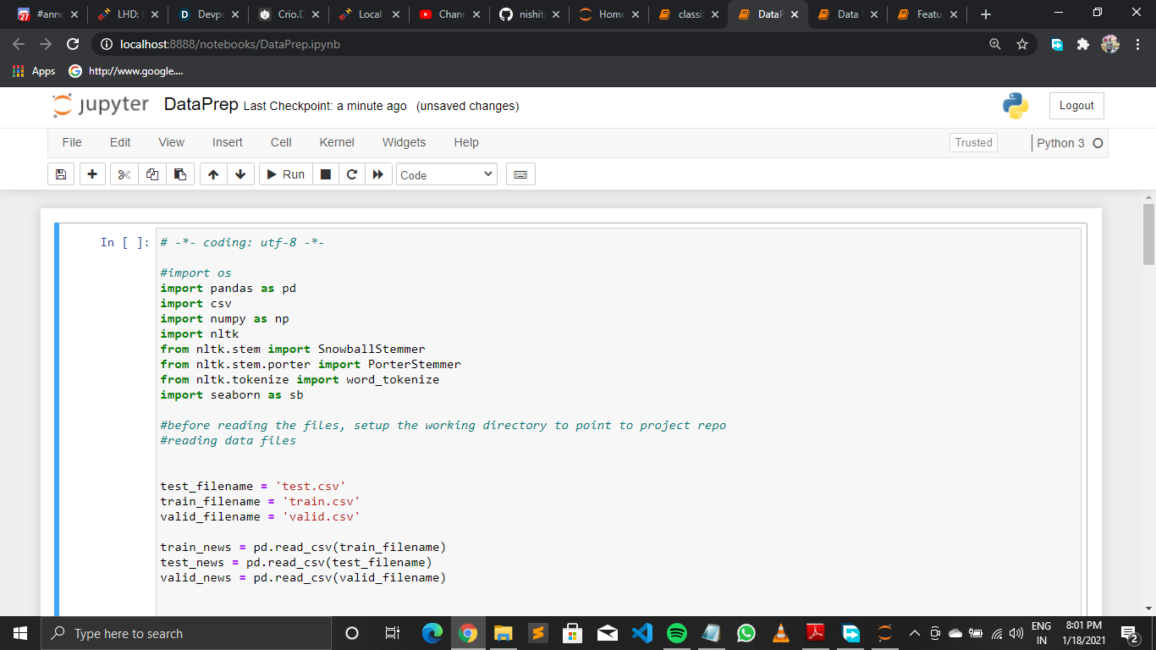Close the DataP active browser tab
The image size is (1156, 650).
(x=794, y=14)
